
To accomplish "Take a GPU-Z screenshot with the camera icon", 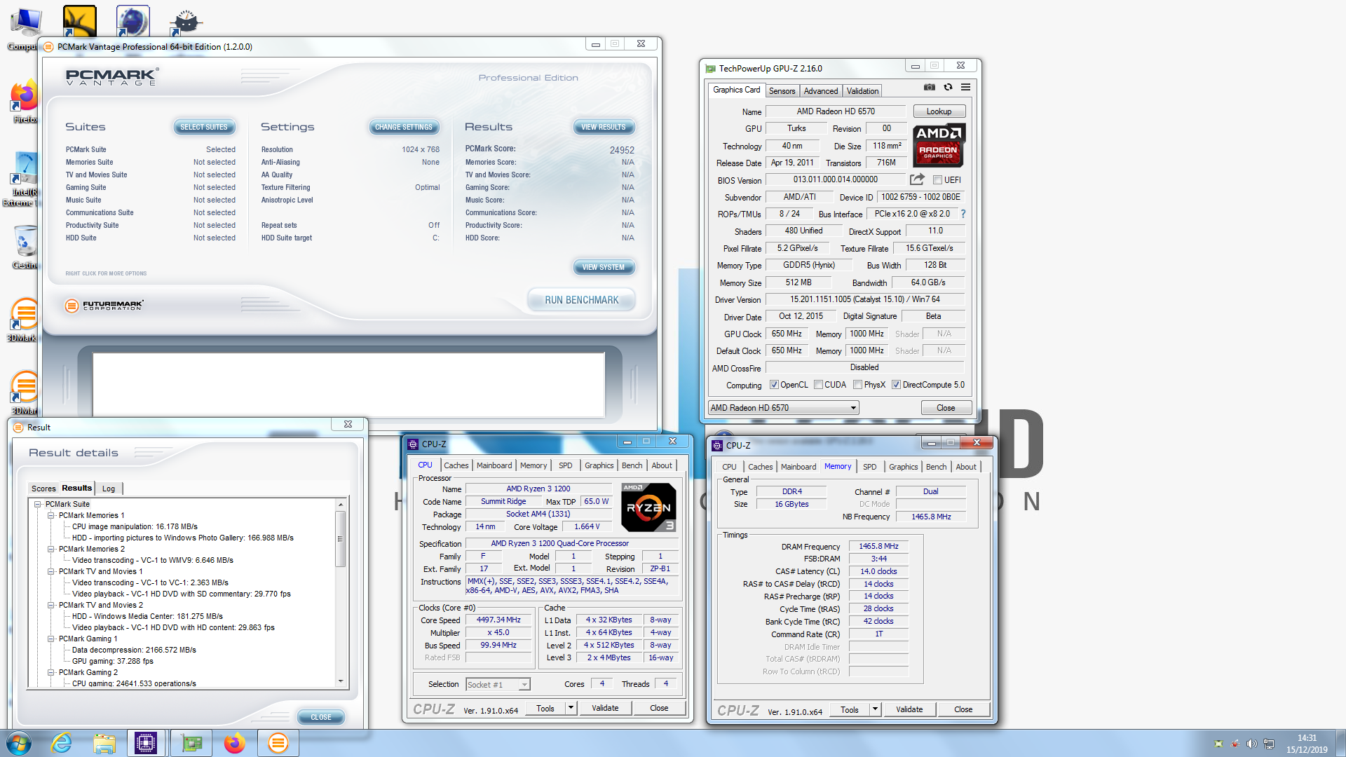I will click(930, 88).
